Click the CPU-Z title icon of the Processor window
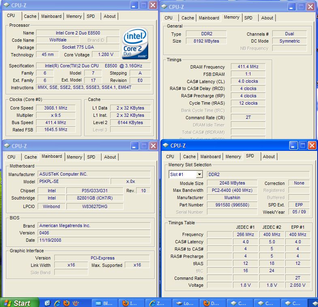Image resolution: width=318 pixels, height=307 pixels. (x=6, y=5)
